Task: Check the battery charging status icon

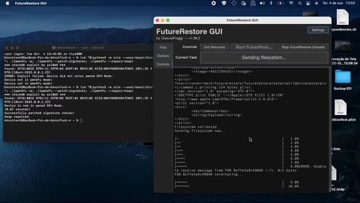Action: 281,3
